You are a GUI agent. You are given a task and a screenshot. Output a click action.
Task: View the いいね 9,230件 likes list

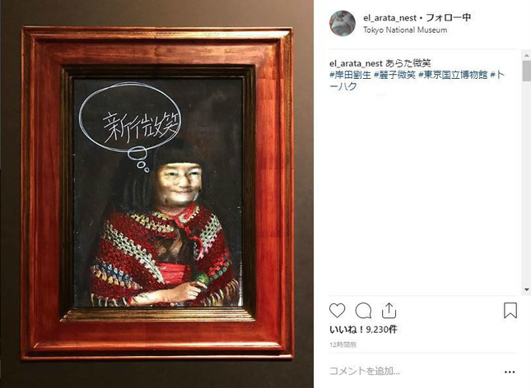click(363, 329)
